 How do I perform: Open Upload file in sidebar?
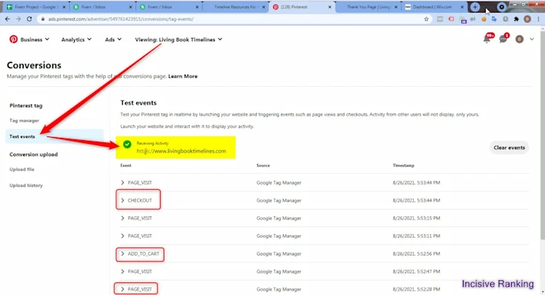(x=22, y=170)
